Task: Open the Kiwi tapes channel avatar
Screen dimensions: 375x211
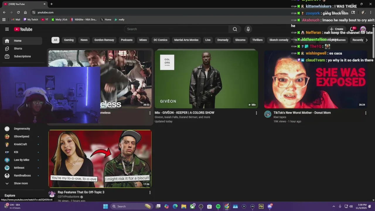Action: click(x=268, y=114)
